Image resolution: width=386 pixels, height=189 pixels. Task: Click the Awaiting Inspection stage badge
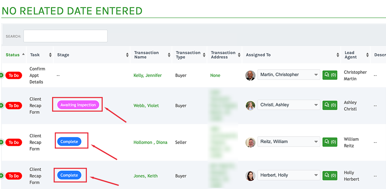click(78, 105)
